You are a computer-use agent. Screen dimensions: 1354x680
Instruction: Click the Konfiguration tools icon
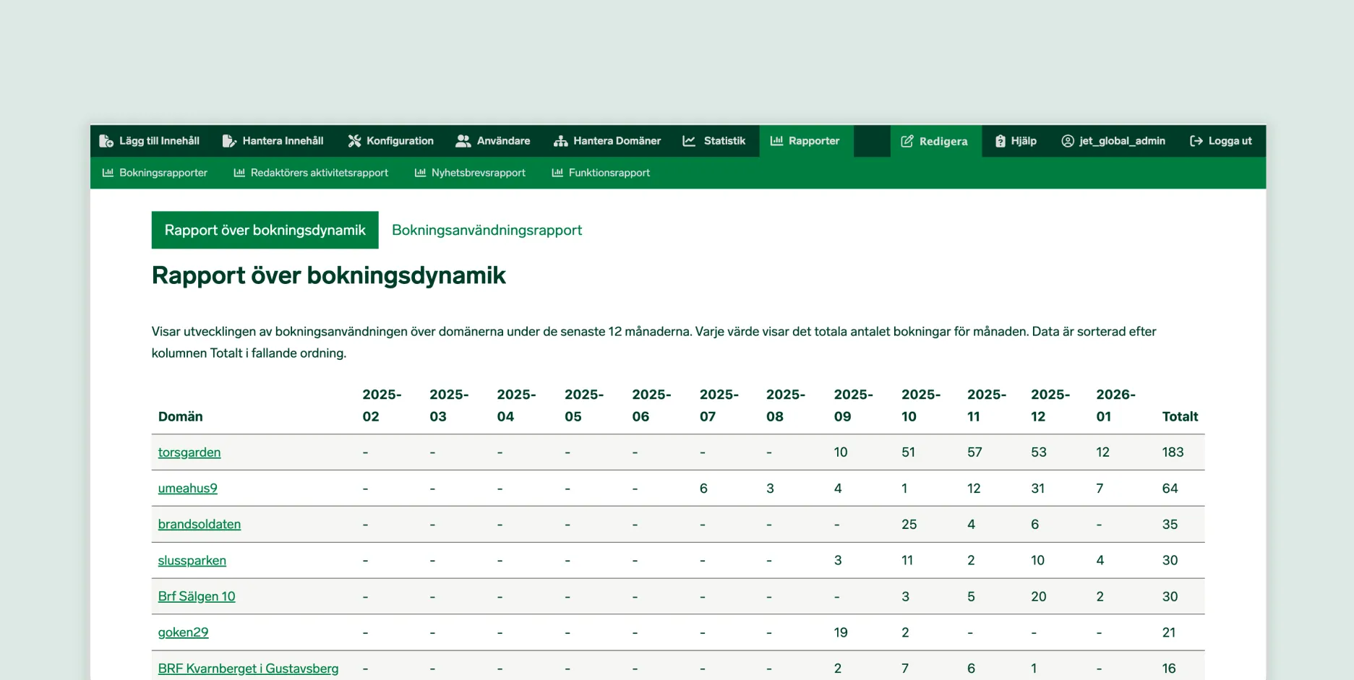click(x=354, y=141)
